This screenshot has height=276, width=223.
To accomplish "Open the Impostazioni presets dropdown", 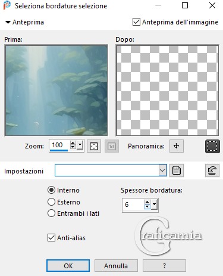I will pyautogui.click(x=162, y=170).
